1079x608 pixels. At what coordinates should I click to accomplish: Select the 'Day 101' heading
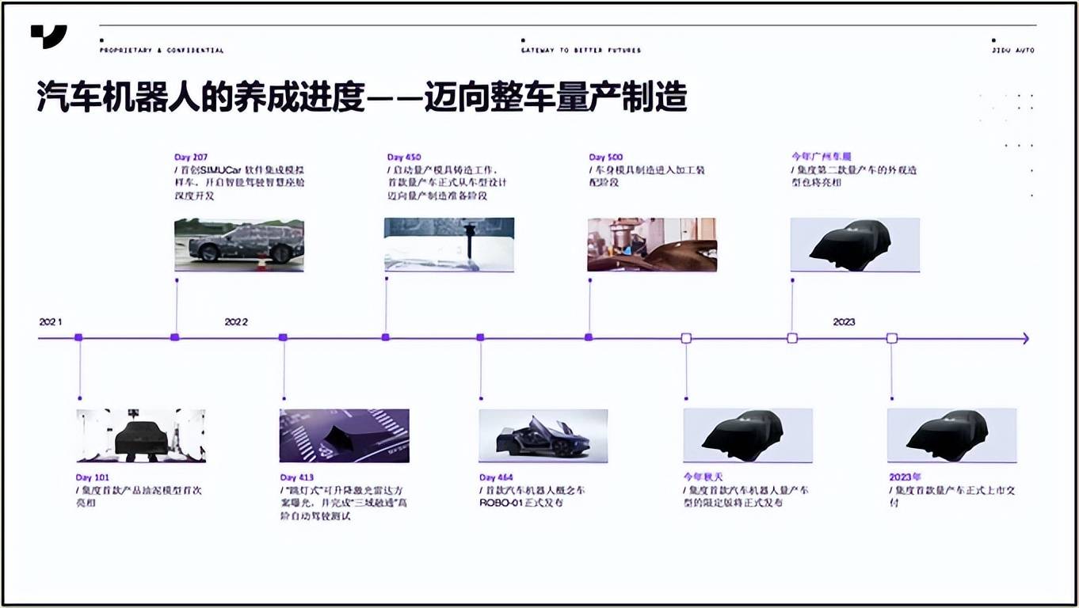[x=93, y=478]
